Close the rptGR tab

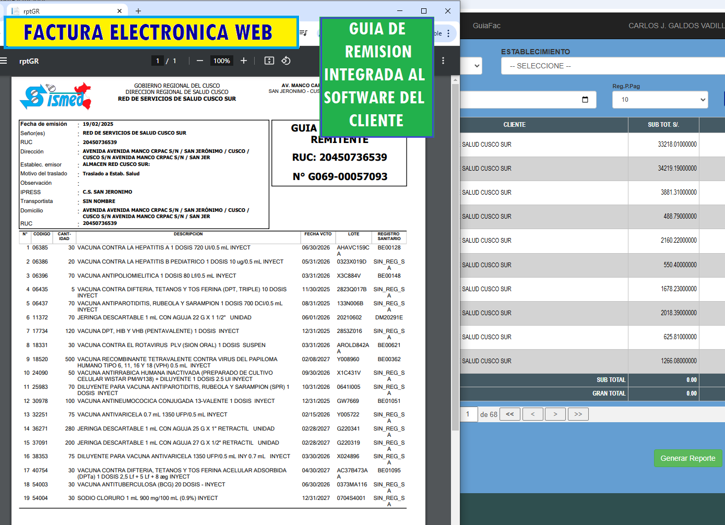coord(120,11)
